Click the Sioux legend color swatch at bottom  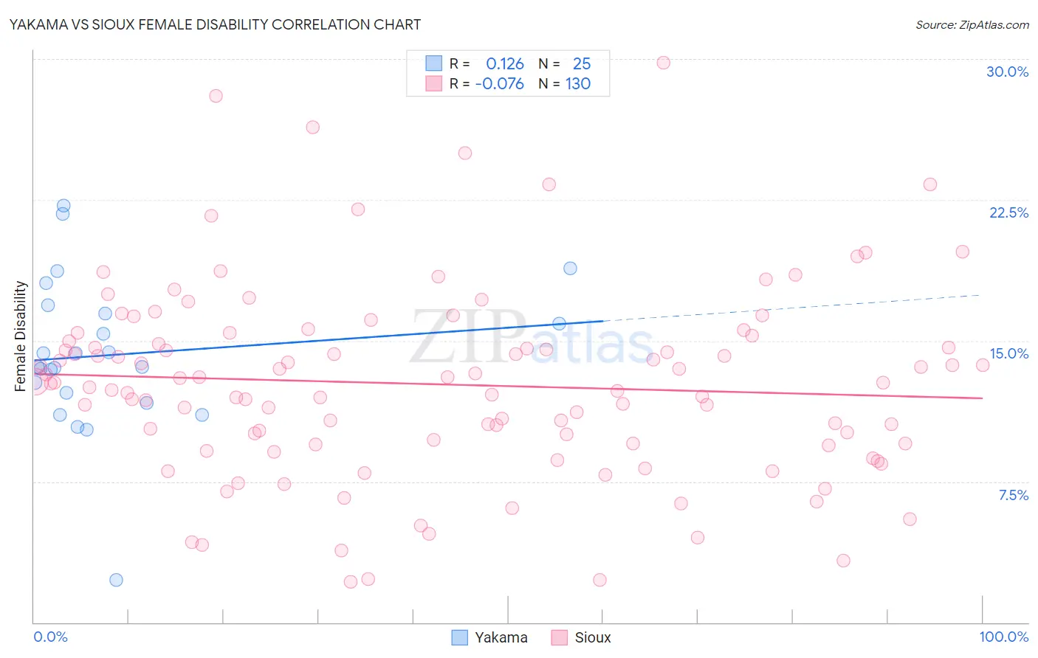coord(559,637)
